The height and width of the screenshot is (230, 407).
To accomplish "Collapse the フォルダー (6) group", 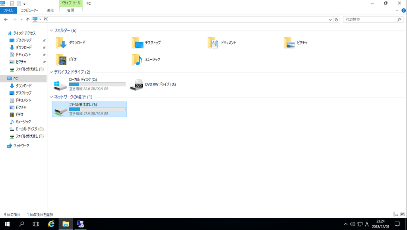I will [x=51, y=31].
